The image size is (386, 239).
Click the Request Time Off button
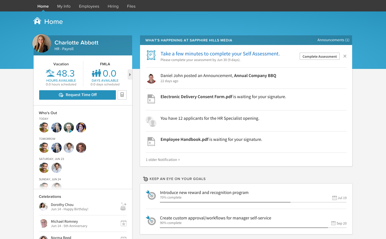[77, 95]
